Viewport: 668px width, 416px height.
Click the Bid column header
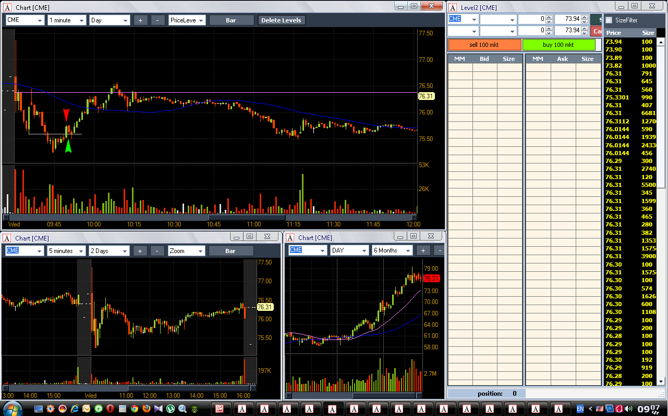click(x=484, y=59)
